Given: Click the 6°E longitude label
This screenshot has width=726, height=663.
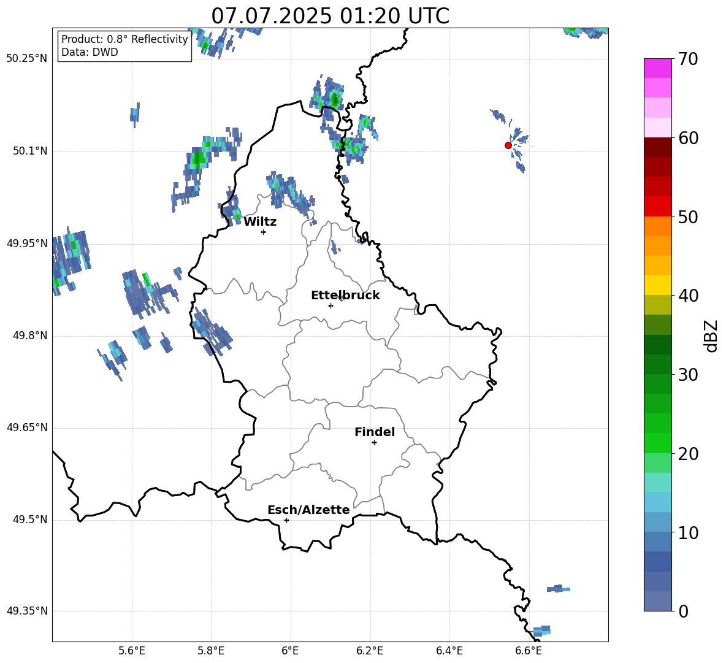Looking at the screenshot, I should 290,651.
